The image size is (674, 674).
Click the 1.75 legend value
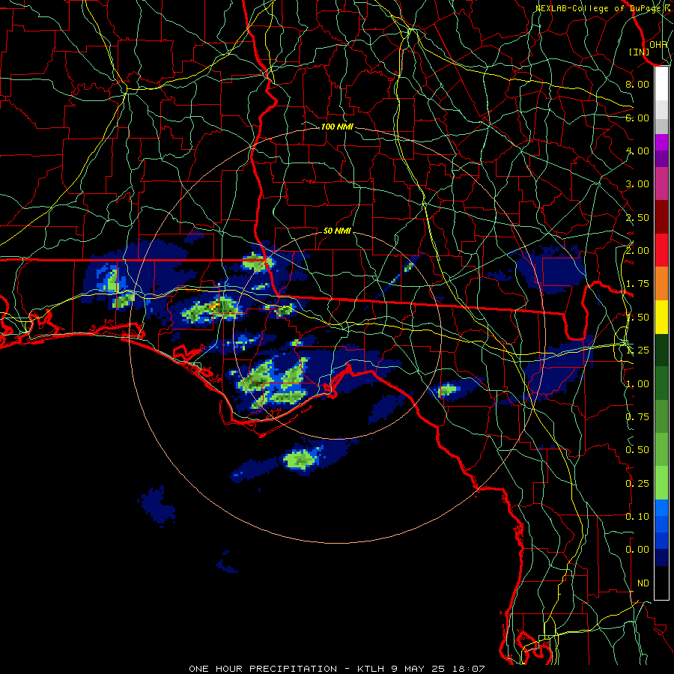click(637, 284)
